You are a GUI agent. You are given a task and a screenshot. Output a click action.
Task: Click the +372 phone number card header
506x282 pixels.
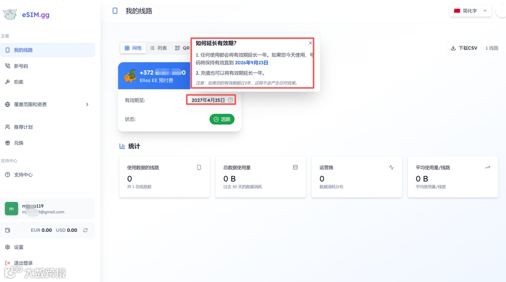[154, 76]
